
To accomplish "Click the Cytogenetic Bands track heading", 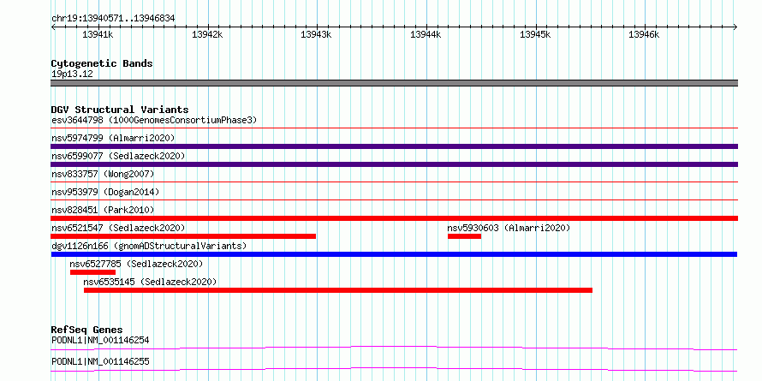I will [x=102, y=63].
